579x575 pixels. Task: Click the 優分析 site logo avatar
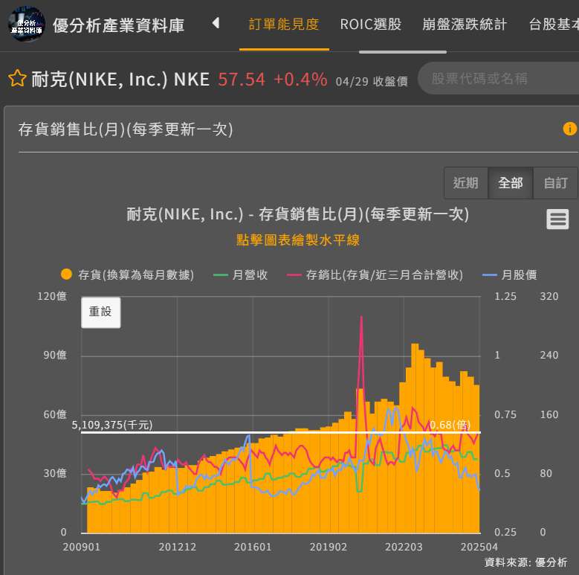pos(26,24)
